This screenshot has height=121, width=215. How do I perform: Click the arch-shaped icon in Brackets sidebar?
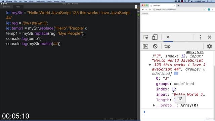(138, 18)
